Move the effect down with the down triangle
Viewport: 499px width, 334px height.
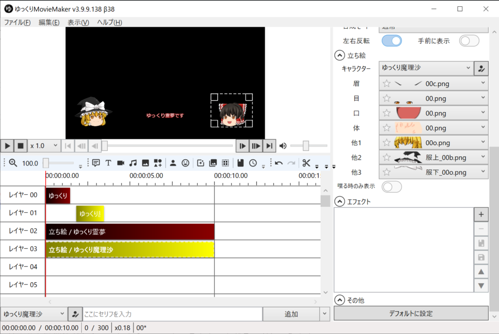[481, 286]
